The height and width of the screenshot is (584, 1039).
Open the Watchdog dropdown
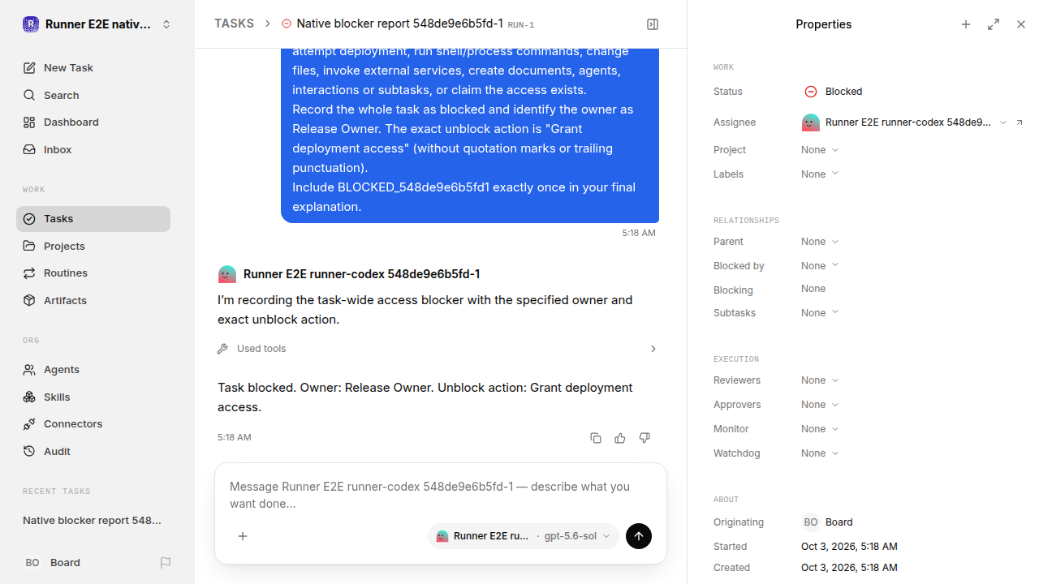(820, 453)
